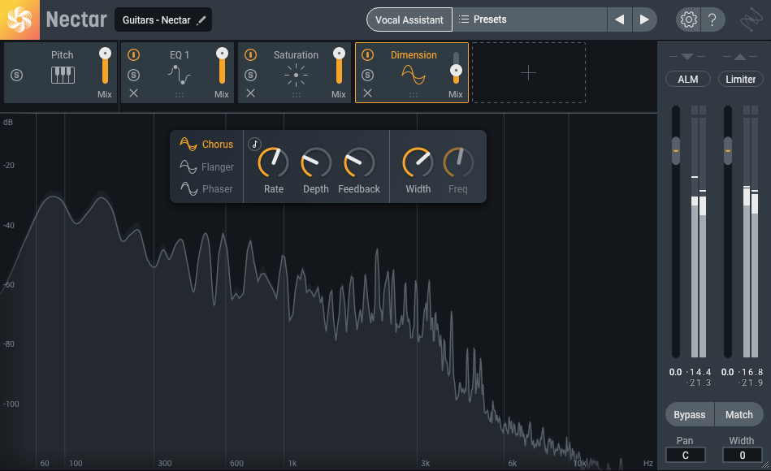Select Chorus mode
Viewport: 771px width, 471px height.
[x=206, y=144]
